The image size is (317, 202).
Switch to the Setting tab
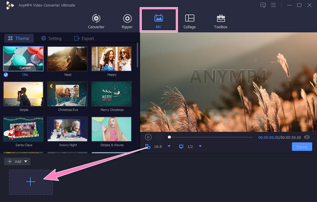point(51,39)
